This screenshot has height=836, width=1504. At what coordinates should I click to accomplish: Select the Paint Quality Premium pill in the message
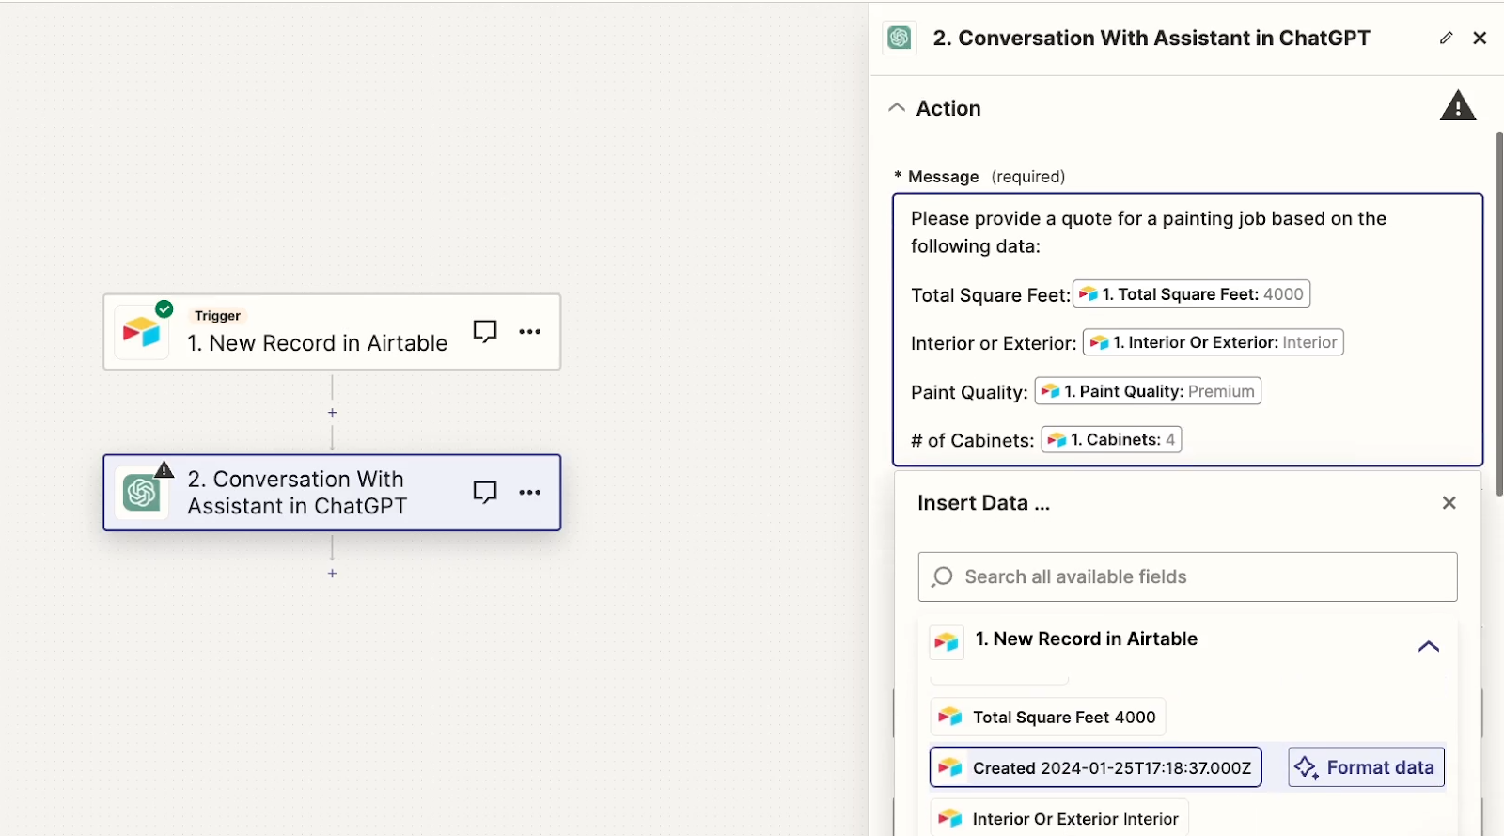(x=1148, y=391)
